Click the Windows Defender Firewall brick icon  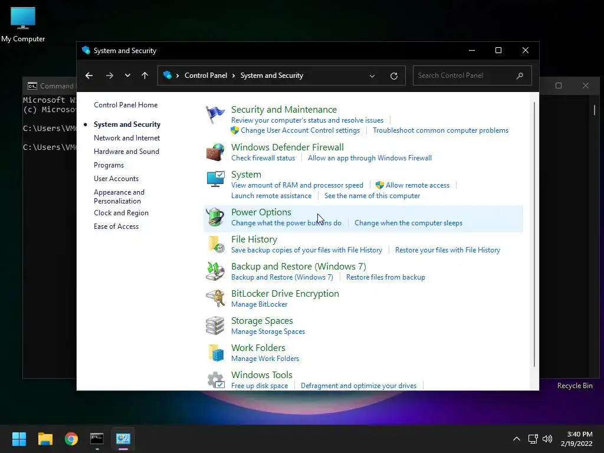(215, 152)
